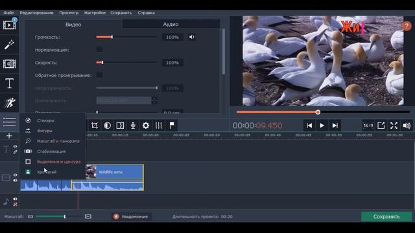Choose Масштаб и панорама option
415x233 pixels.
point(58,141)
